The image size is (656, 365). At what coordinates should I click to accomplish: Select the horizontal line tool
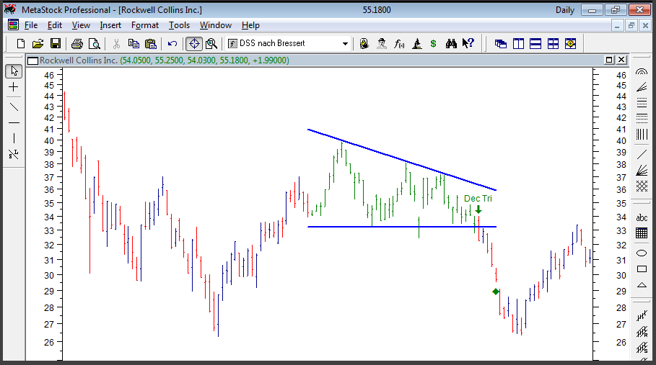click(x=14, y=123)
